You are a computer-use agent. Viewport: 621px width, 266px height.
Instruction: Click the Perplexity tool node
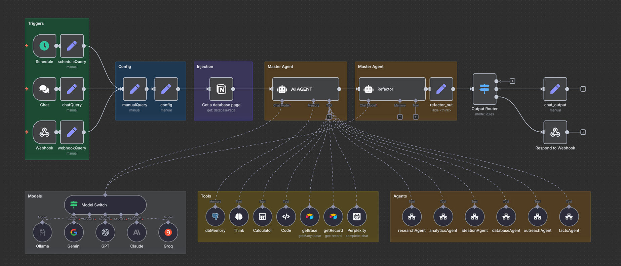point(357,217)
